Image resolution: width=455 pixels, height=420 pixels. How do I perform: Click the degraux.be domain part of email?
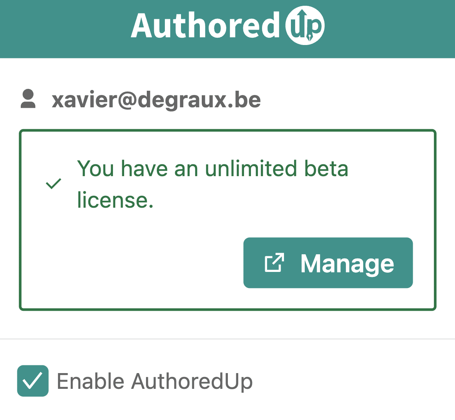pos(199,100)
